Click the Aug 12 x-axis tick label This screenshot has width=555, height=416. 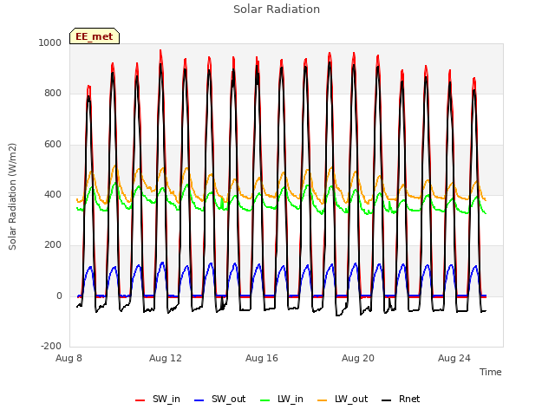166,358
